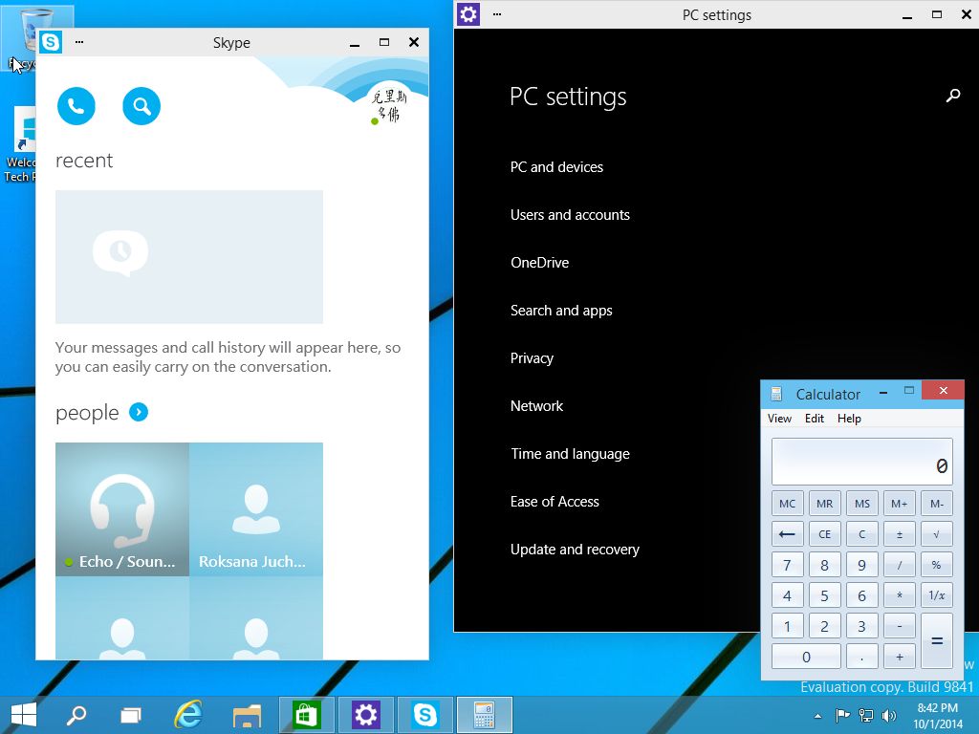
Task: Open the volume speaker icon in tray
Action: coord(889,715)
